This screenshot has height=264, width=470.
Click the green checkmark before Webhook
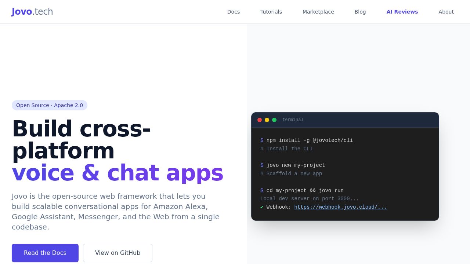[262, 207]
